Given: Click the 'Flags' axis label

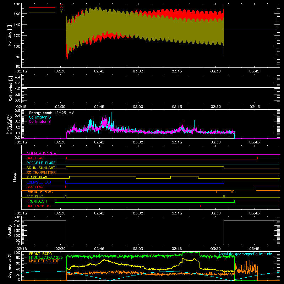Looking at the screenshot, I should click(x=15, y=177).
